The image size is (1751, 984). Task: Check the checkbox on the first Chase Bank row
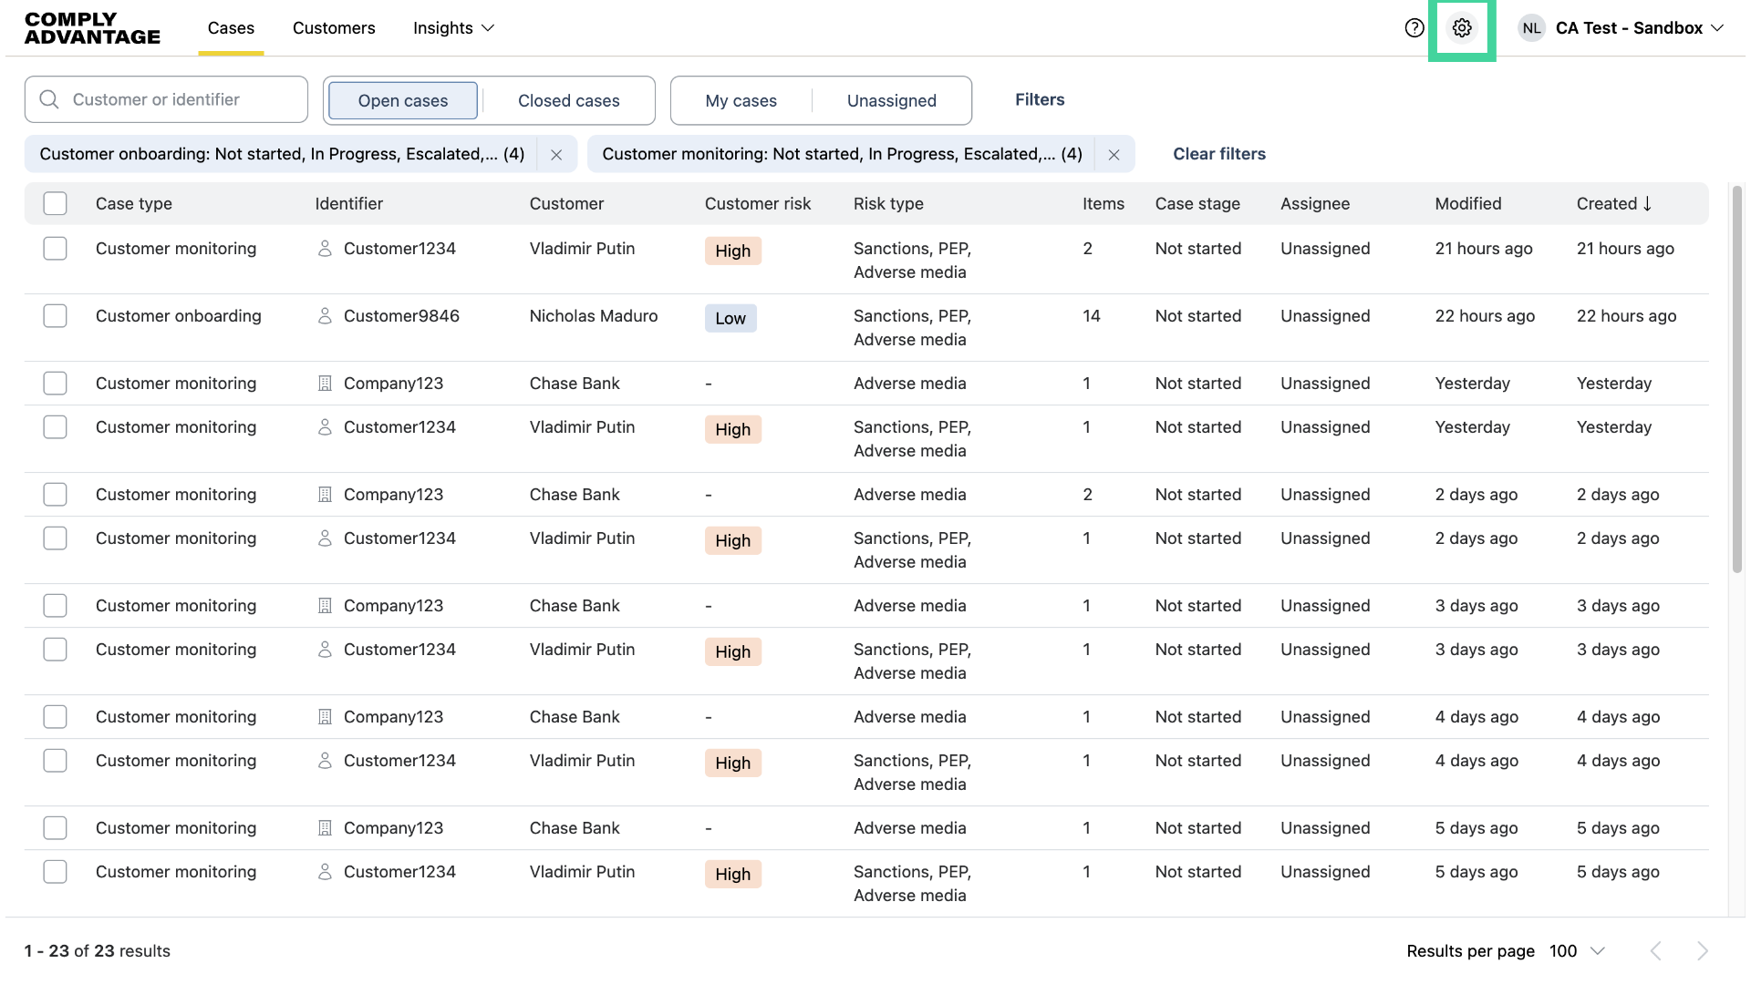coord(55,383)
